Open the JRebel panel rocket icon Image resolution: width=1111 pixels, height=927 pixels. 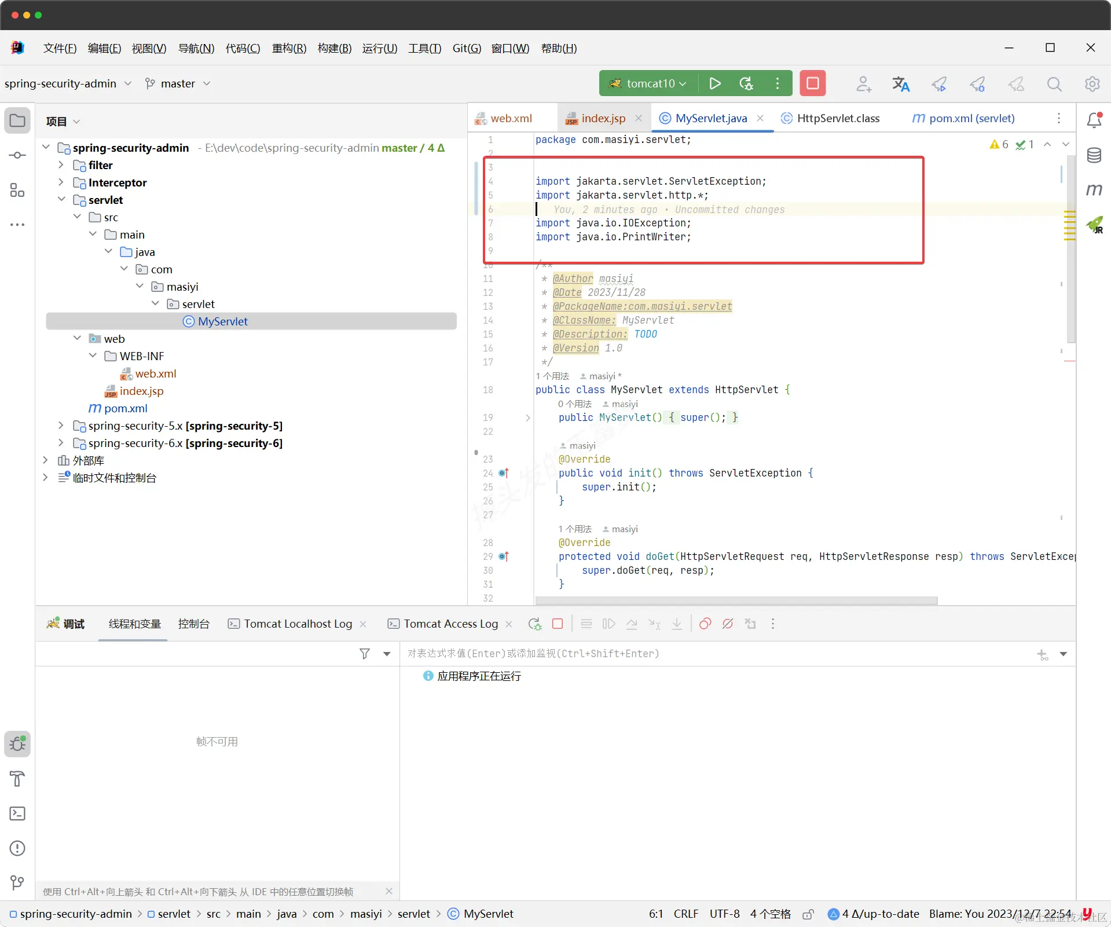point(1094,225)
